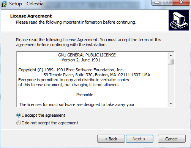
Task: Open the Setup icon system menu
Action: [4, 4]
